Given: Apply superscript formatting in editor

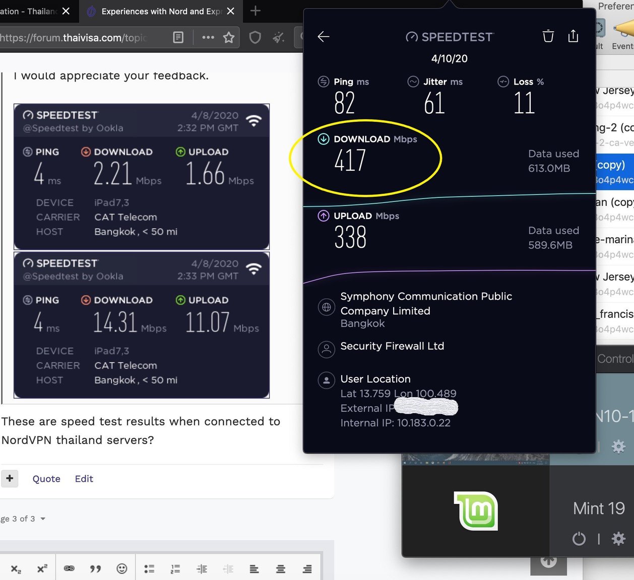Looking at the screenshot, I should tap(42, 568).
